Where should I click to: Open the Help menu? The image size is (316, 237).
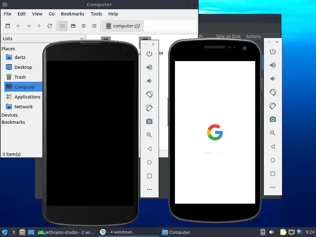coord(113,14)
